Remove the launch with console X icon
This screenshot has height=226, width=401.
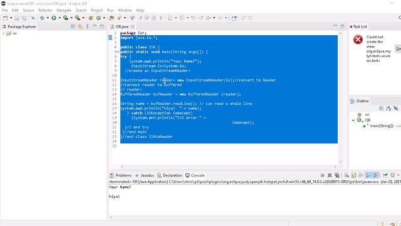pos(330,175)
